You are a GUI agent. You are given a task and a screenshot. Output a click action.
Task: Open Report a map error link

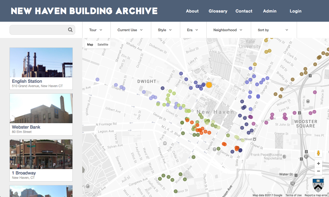[x=316, y=195]
